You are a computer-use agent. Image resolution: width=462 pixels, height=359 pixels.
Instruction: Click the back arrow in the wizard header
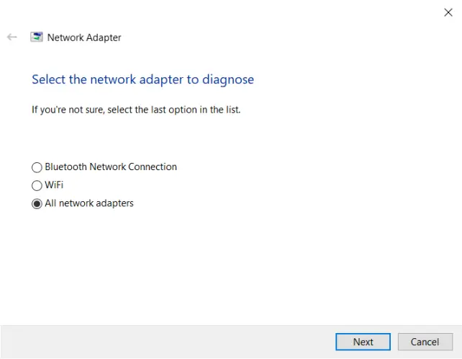pos(12,37)
